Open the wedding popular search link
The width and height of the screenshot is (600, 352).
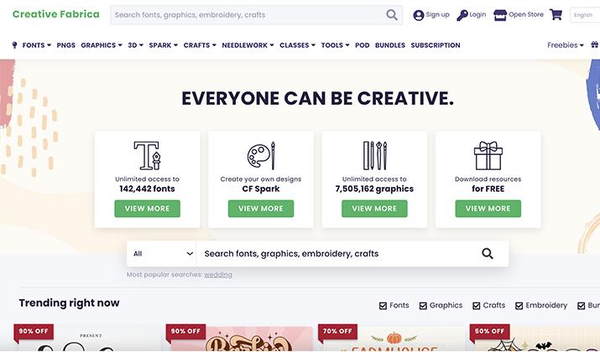218,274
